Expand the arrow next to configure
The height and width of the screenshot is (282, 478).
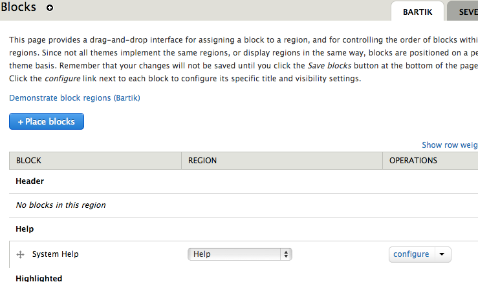tap(442, 254)
